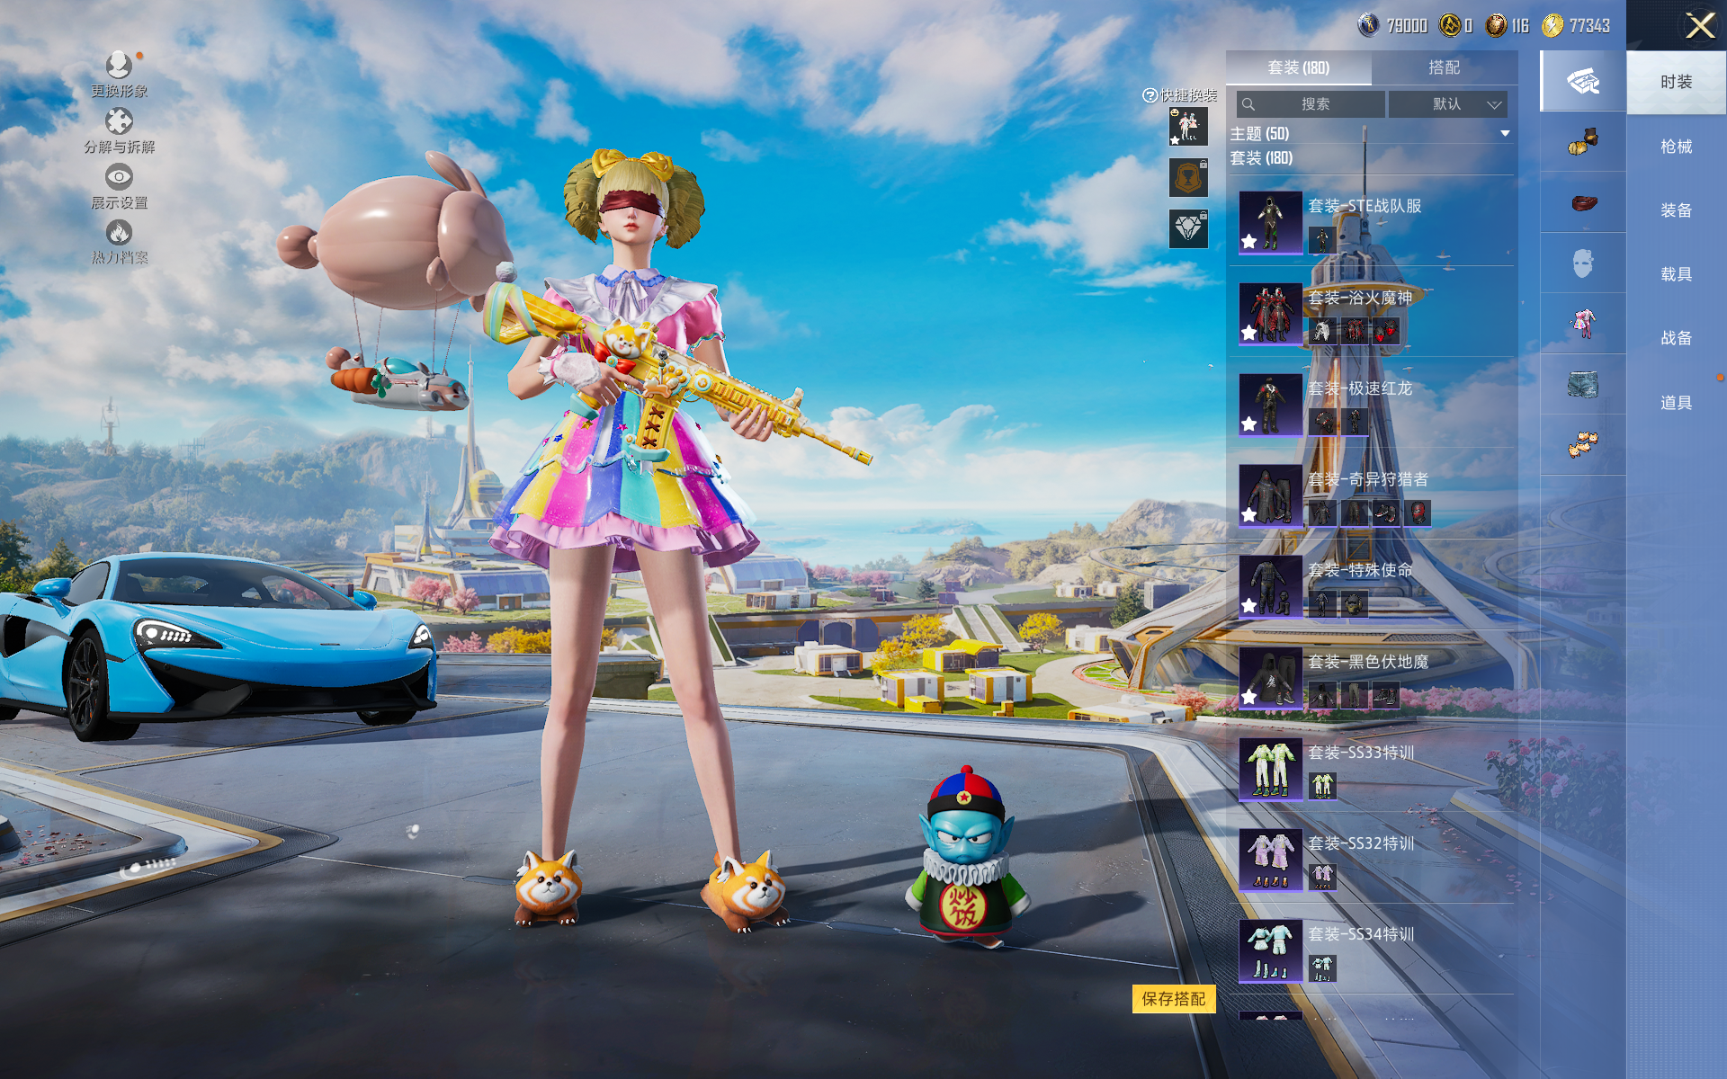The width and height of the screenshot is (1727, 1079).
Task: Select the denim shorts category icon
Action: (1583, 385)
